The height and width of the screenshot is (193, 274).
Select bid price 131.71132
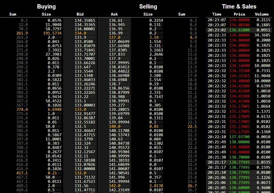coord(85,177)
